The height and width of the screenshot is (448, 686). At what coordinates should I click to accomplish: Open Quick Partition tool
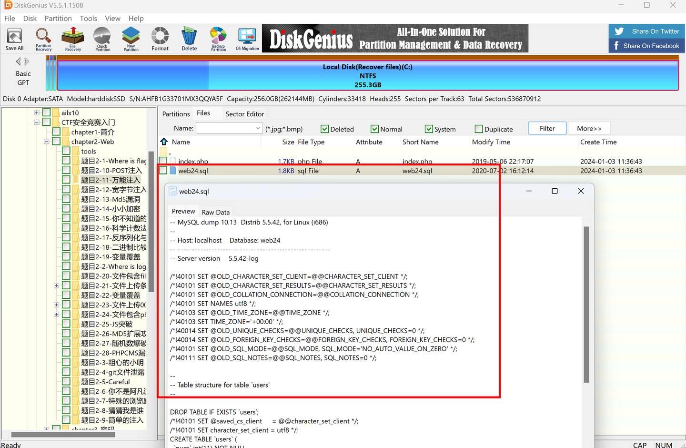[102, 39]
